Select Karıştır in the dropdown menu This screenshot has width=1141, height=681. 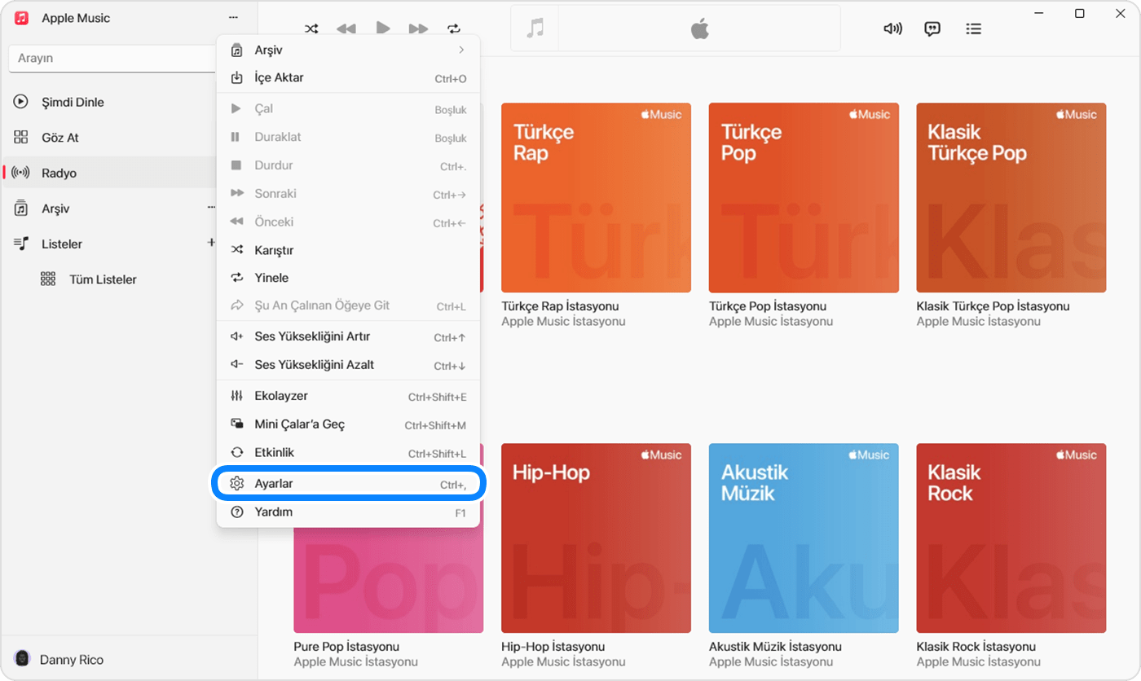(349, 250)
